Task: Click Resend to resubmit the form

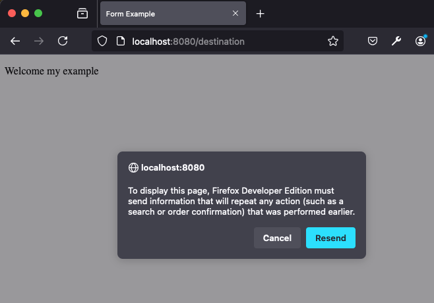Action: click(330, 238)
